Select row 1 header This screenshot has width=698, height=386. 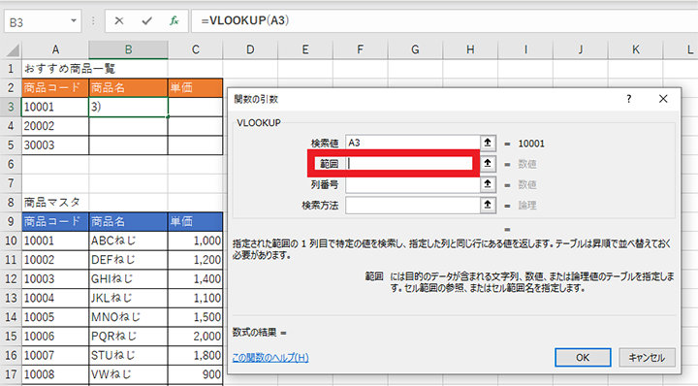pos(11,69)
